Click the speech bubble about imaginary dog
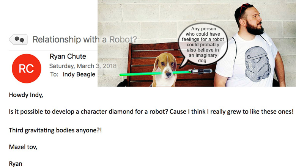Viewport: 296px width, 168px height. (203, 45)
